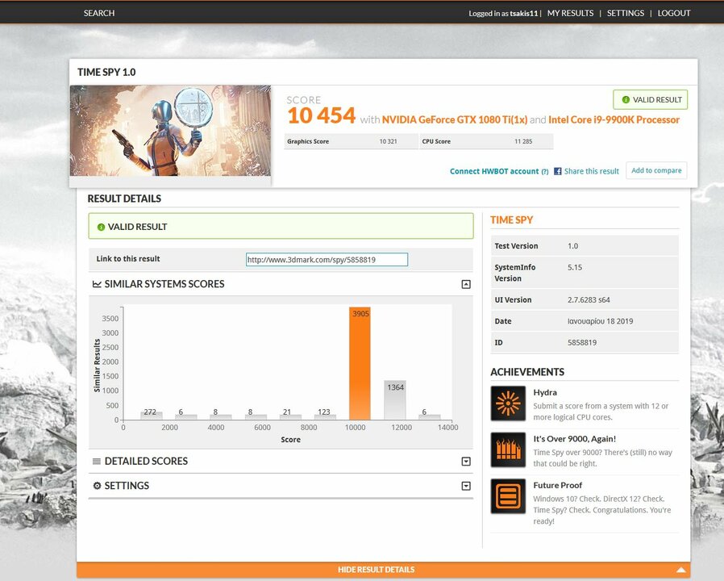The height and width of the screenshot is (581, 724).
Task: Click the info icon in Result Details valid banner
Action: [101, 227]
